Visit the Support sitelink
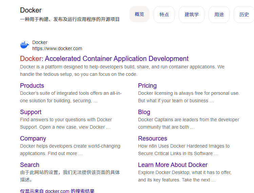 coord(31,112)
